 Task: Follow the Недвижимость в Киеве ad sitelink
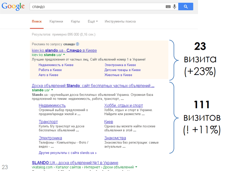56,65
